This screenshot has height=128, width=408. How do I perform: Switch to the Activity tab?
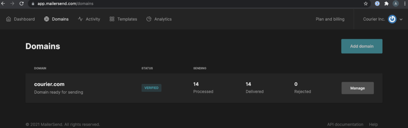coord(89,19)
